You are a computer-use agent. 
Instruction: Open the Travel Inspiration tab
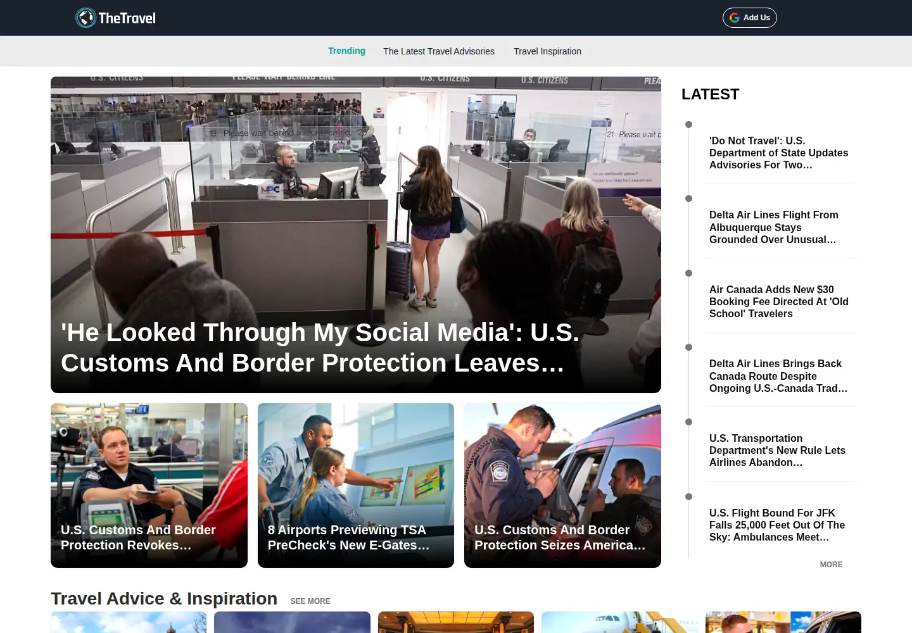pos(547,51)
